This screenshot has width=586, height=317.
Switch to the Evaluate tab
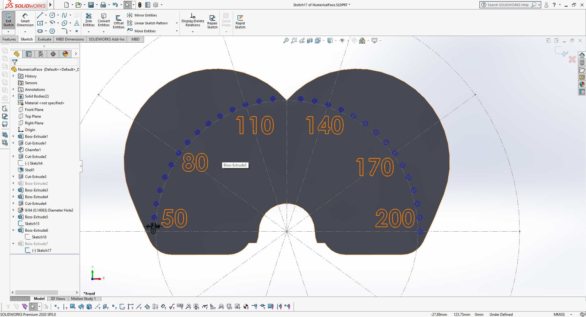(45, 39)
